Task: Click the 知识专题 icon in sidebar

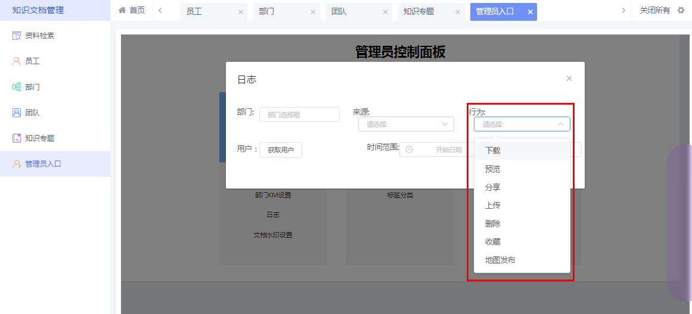Action: (17, 138)
